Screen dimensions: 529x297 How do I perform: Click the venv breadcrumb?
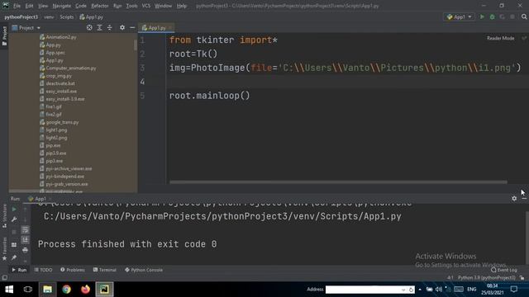click(x=49, y=16)
